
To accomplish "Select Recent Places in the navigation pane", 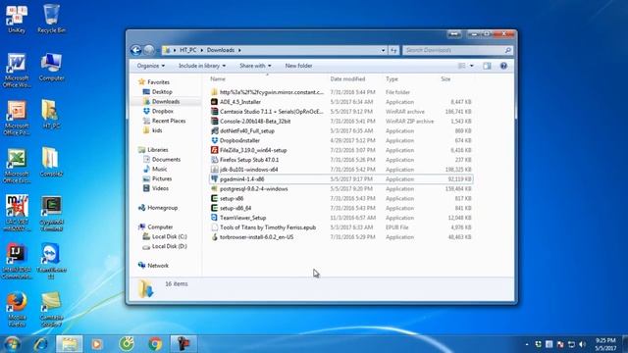I will [x=169, y=121].
